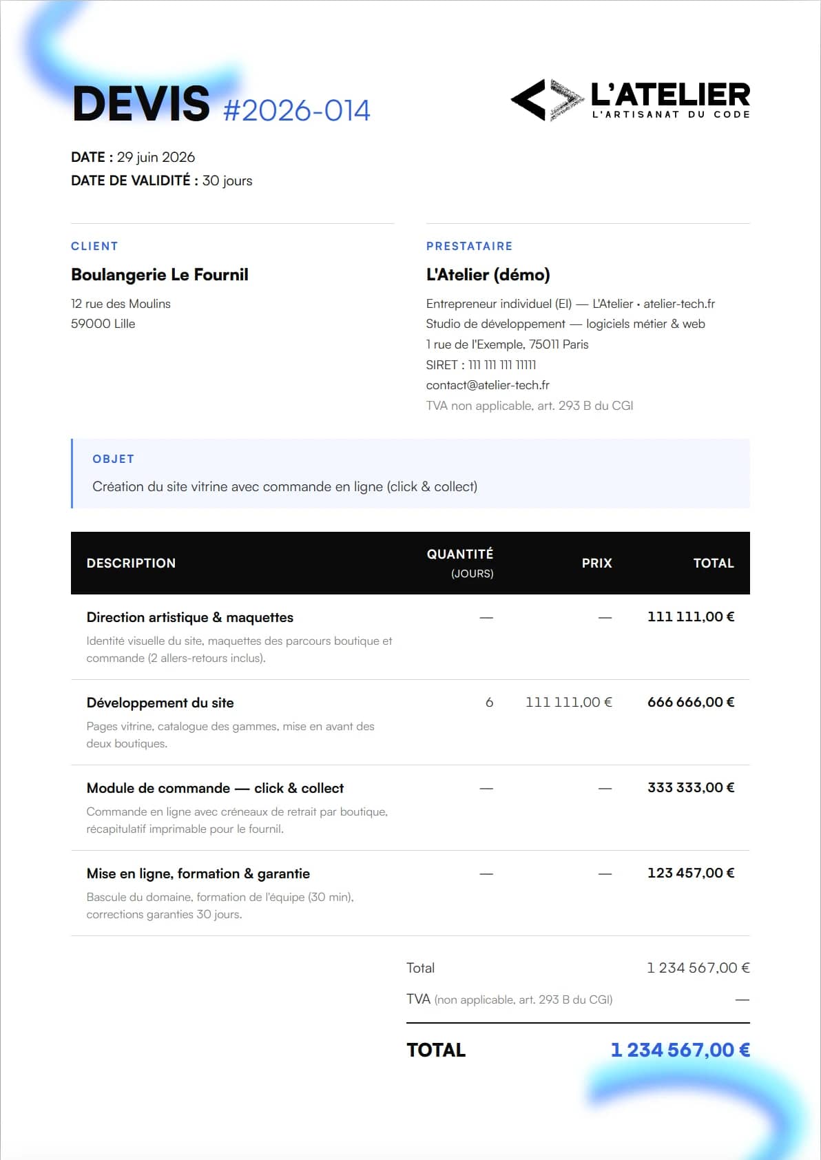Click "L'ARTISANAT DU CODE" tagline
The width and height of the screenshot is (821, 1160).
tap(671, 114)
